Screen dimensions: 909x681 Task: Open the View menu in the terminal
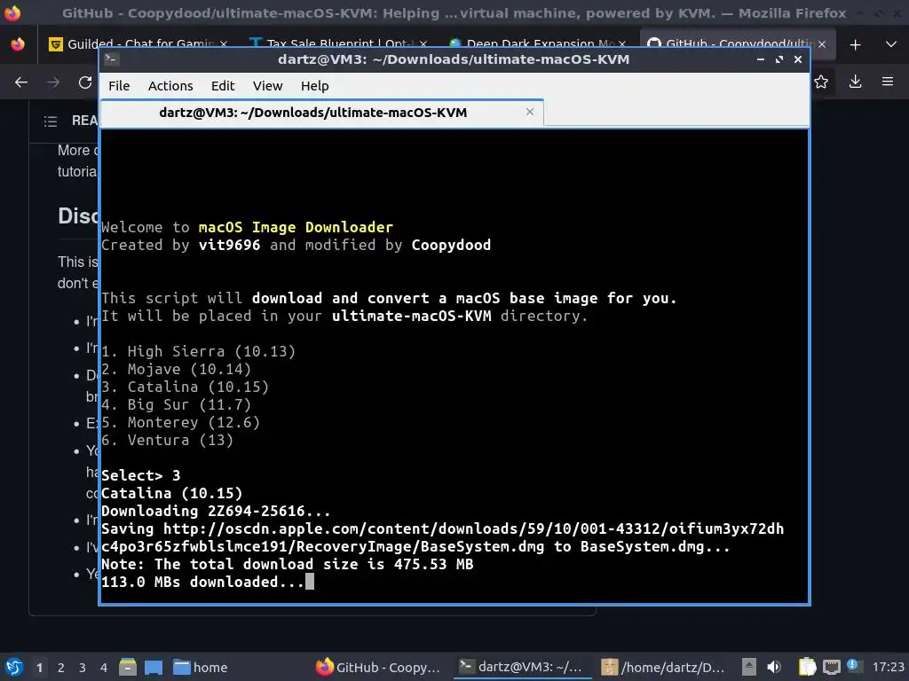(267, 86)
